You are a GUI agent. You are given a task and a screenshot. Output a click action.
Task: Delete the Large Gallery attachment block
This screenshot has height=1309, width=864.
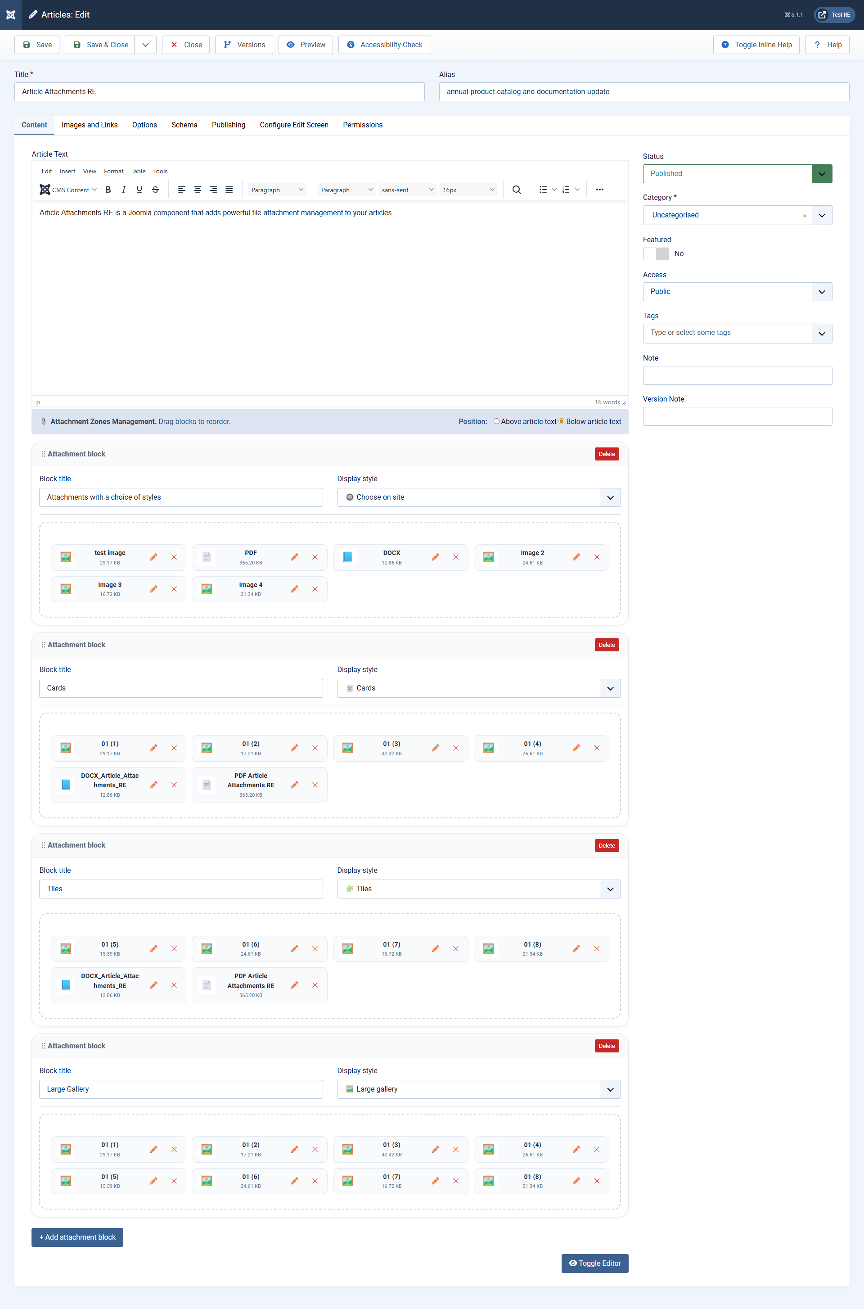coord(607,1046)
